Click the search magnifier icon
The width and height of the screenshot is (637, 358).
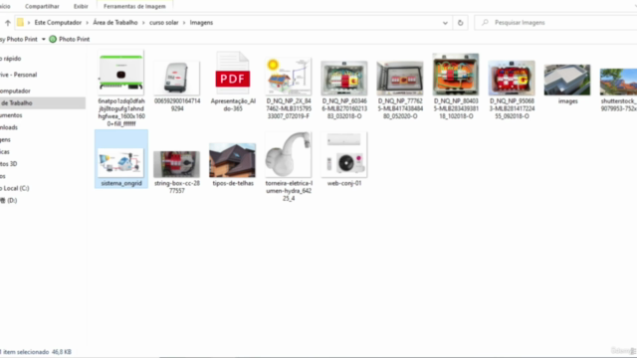485,23
